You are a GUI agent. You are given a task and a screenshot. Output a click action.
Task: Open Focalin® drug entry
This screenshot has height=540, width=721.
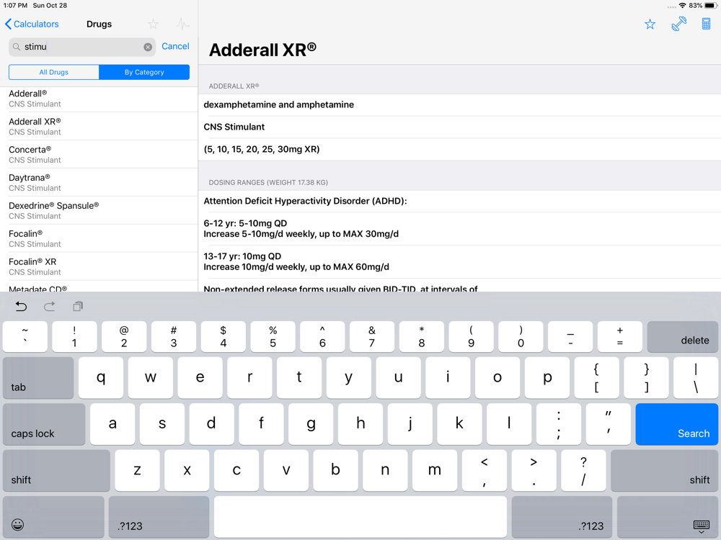[x=99, y=238]
